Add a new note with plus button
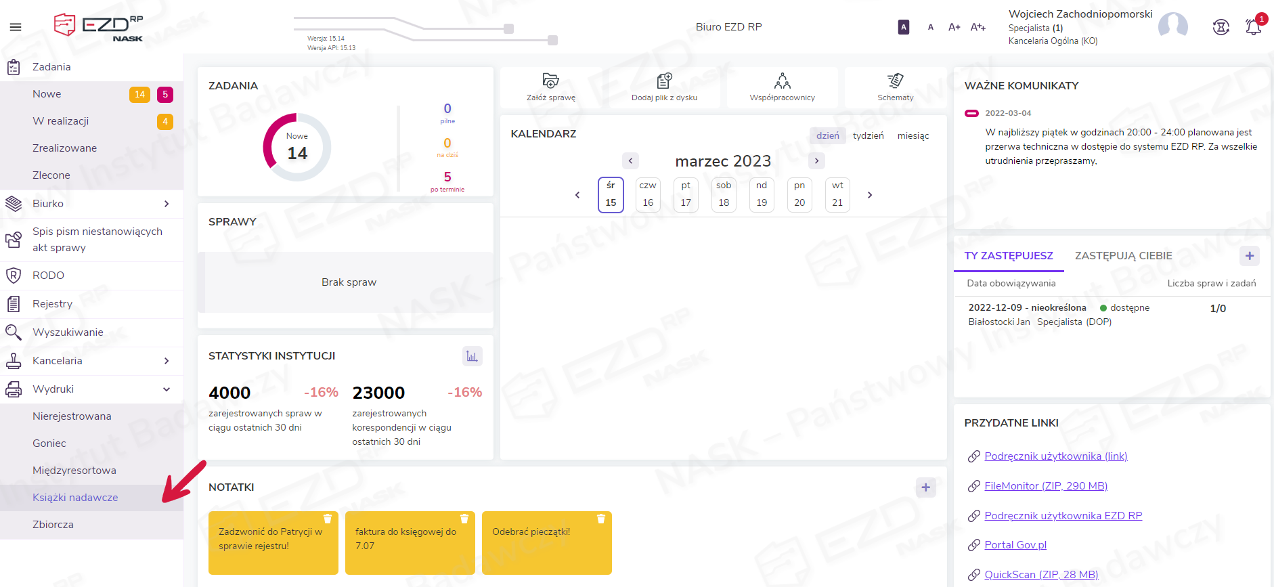This screenshot has height=587, width=1274. click(925, 487)
